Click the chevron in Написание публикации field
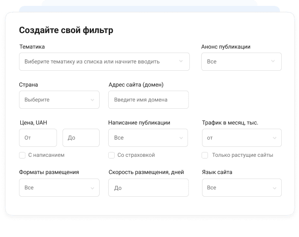 point(181,138)
